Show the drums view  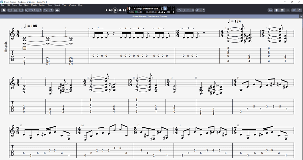click(x=288, y=10)
